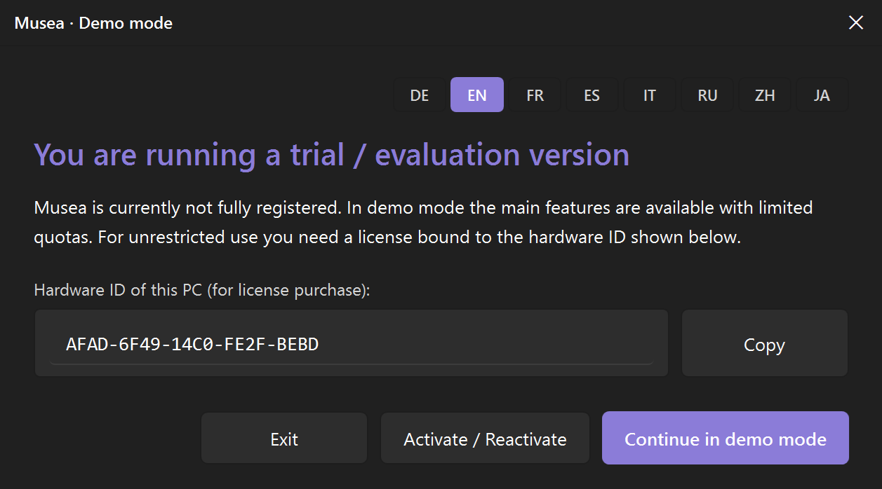The width and height of the screenshot is (882, 489).
Task: Click the Exit button
Action: [x=284, y=439]
